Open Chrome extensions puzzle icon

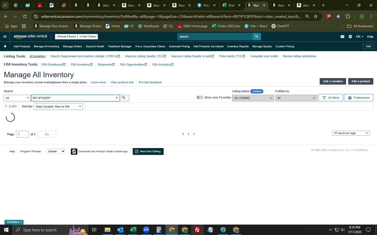[348, 16]
